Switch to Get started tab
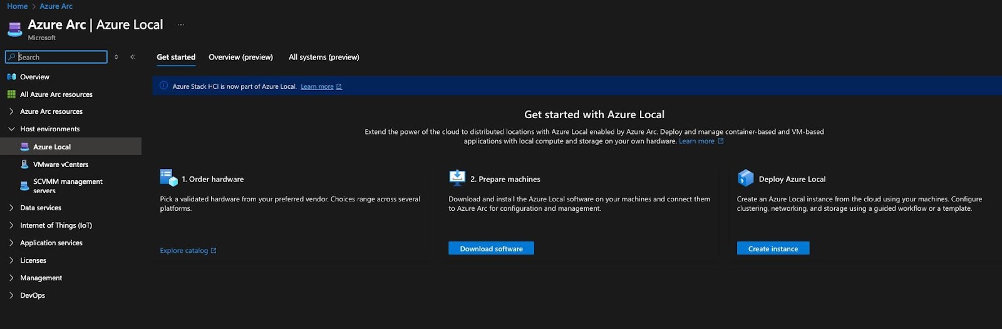Viewport: 1002px width, 329px height. [176, 57]
